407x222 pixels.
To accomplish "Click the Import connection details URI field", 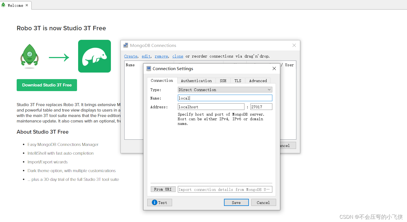I will (225, 189).
